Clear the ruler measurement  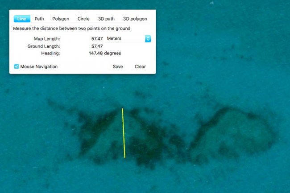(140, 66)
